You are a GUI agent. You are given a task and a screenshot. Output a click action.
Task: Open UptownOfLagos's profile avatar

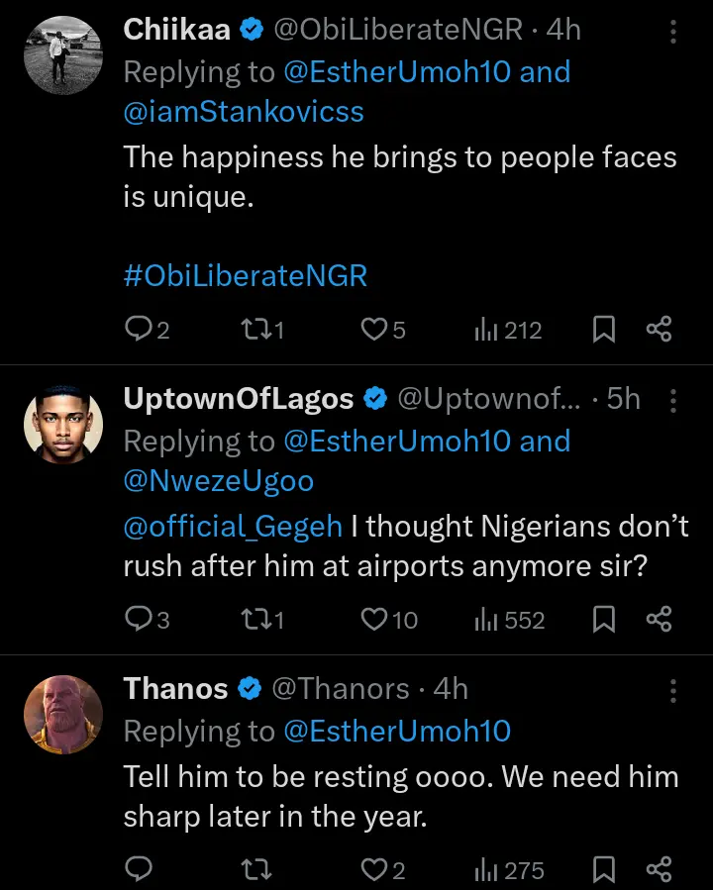pyautogui.click(x=62, y=423)
